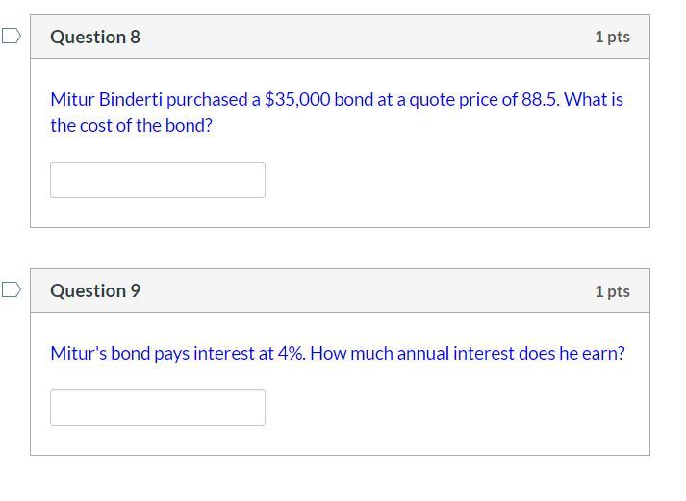Click the Question 9 heading
686x501 pixels.
click(x=95, y=290)
